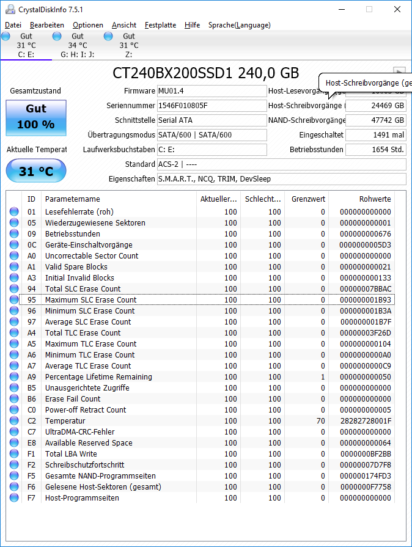Image resolution: width=412 pixels, height=547 pixels.
Task: Click the status orb for Power-off Retract Count
Action: [14, 409]
